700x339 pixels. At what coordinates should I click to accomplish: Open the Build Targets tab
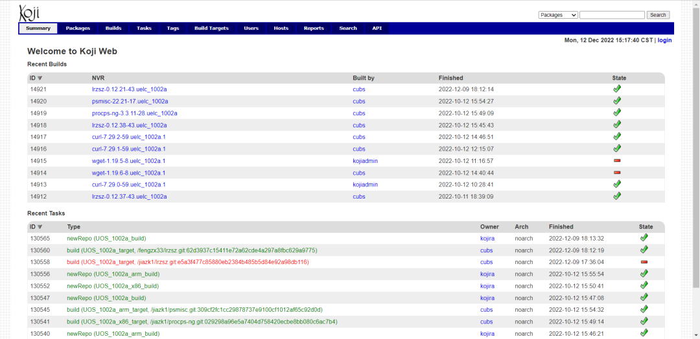point(211,28)
